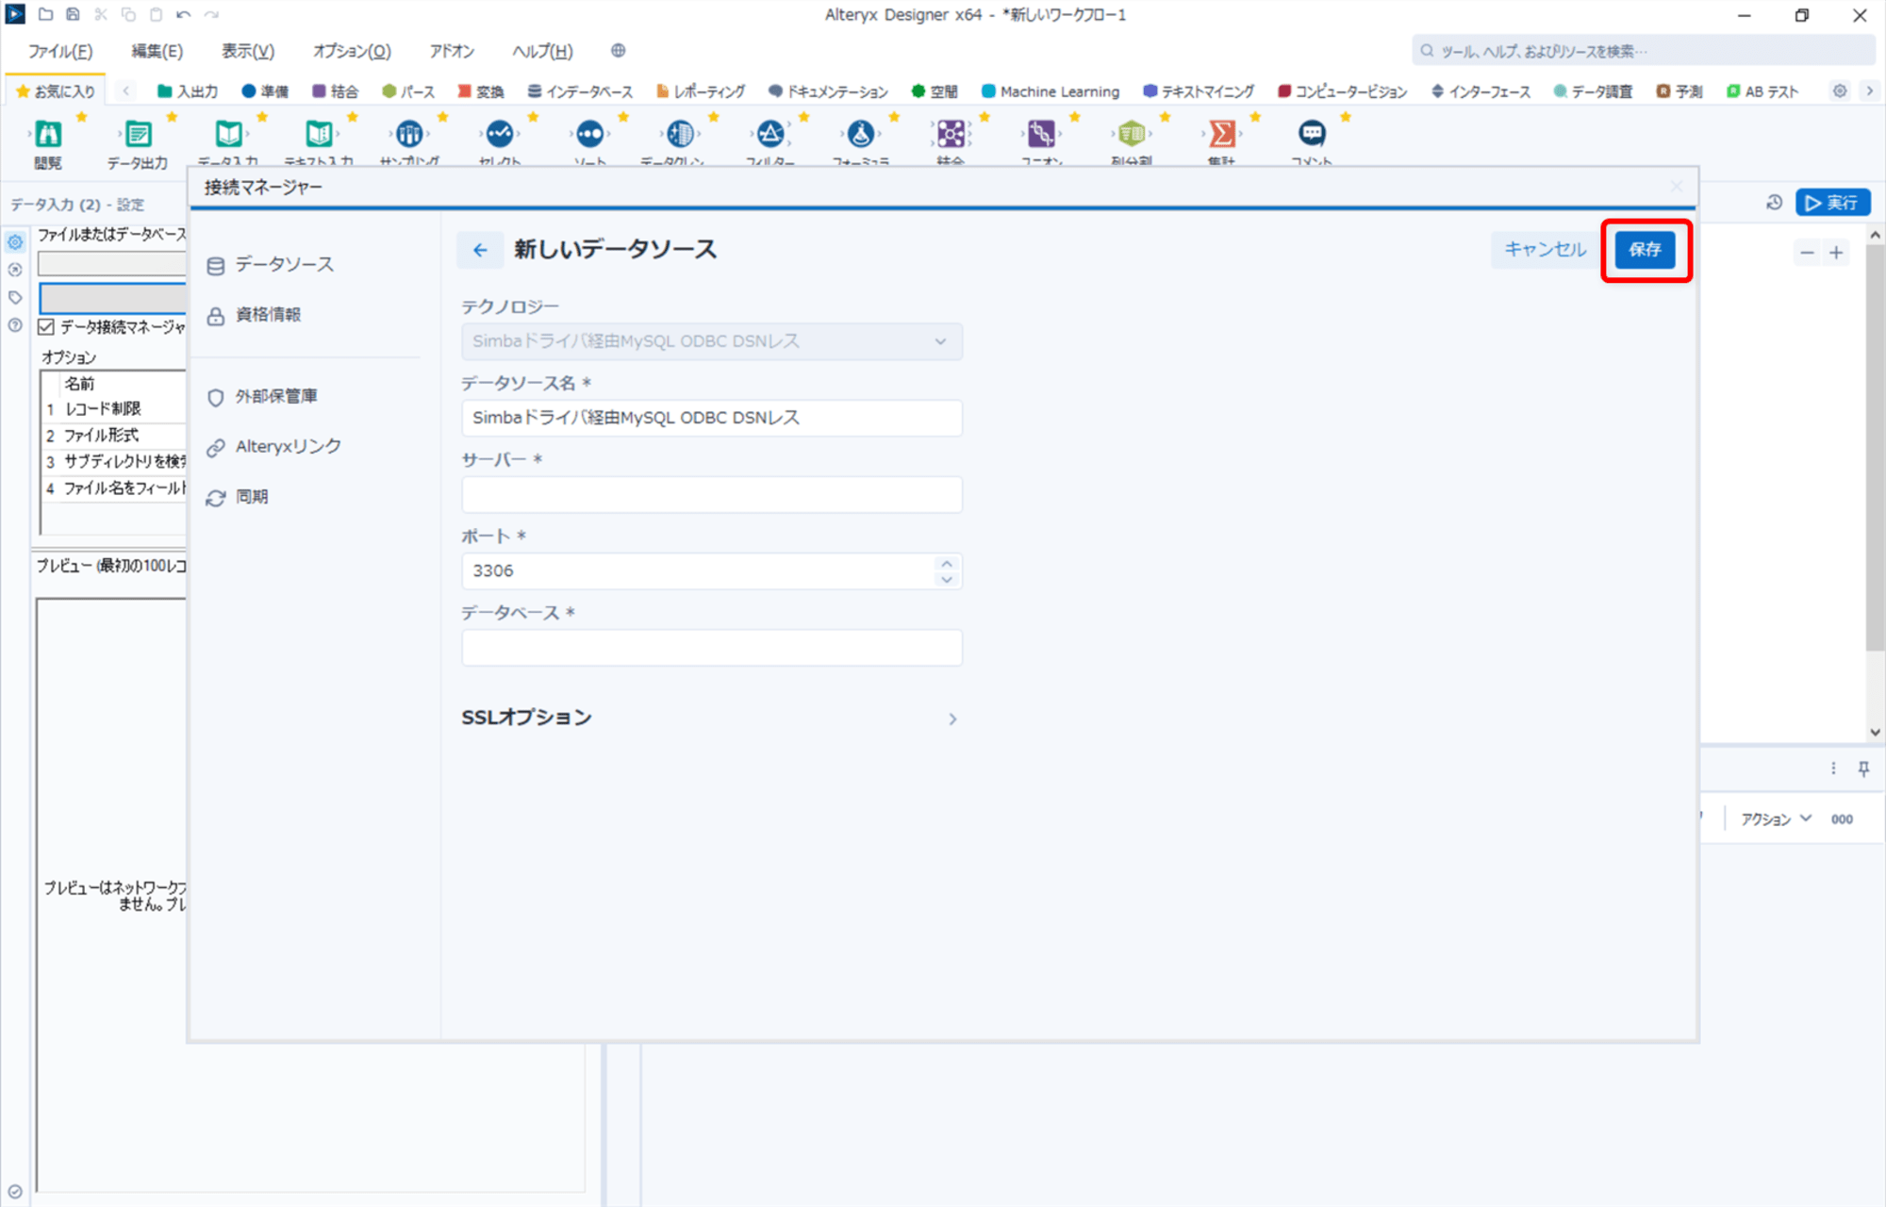This screenshot has height=1207, width=1886.
Task: Select the Sample (サンプリング) tool icon
Action: tap(409, 134)
